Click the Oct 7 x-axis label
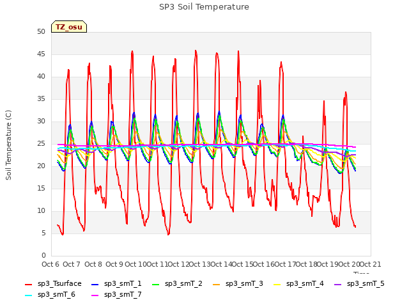The height and width of the screenshot is (307, 409). pyautogui.click(x=72, y=264)
